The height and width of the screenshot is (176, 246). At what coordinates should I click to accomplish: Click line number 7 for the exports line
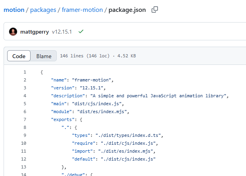(25, 119)
